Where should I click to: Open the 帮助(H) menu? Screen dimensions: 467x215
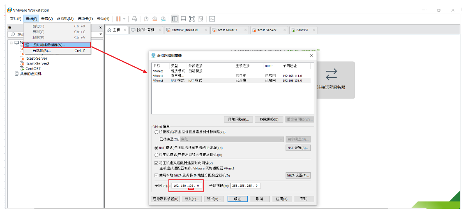pyautogui.click(x=103, y=19)
